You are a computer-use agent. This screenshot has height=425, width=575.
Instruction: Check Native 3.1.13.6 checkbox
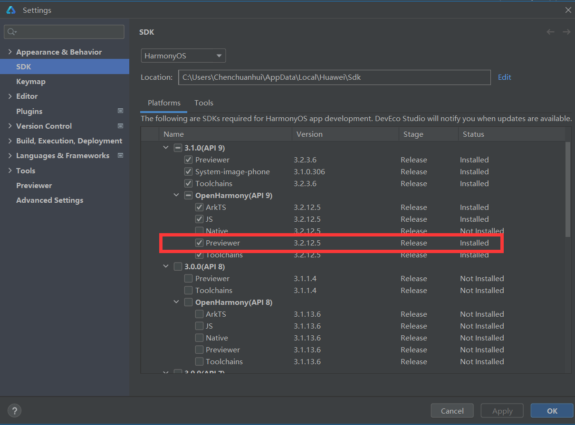click(200, 338)
